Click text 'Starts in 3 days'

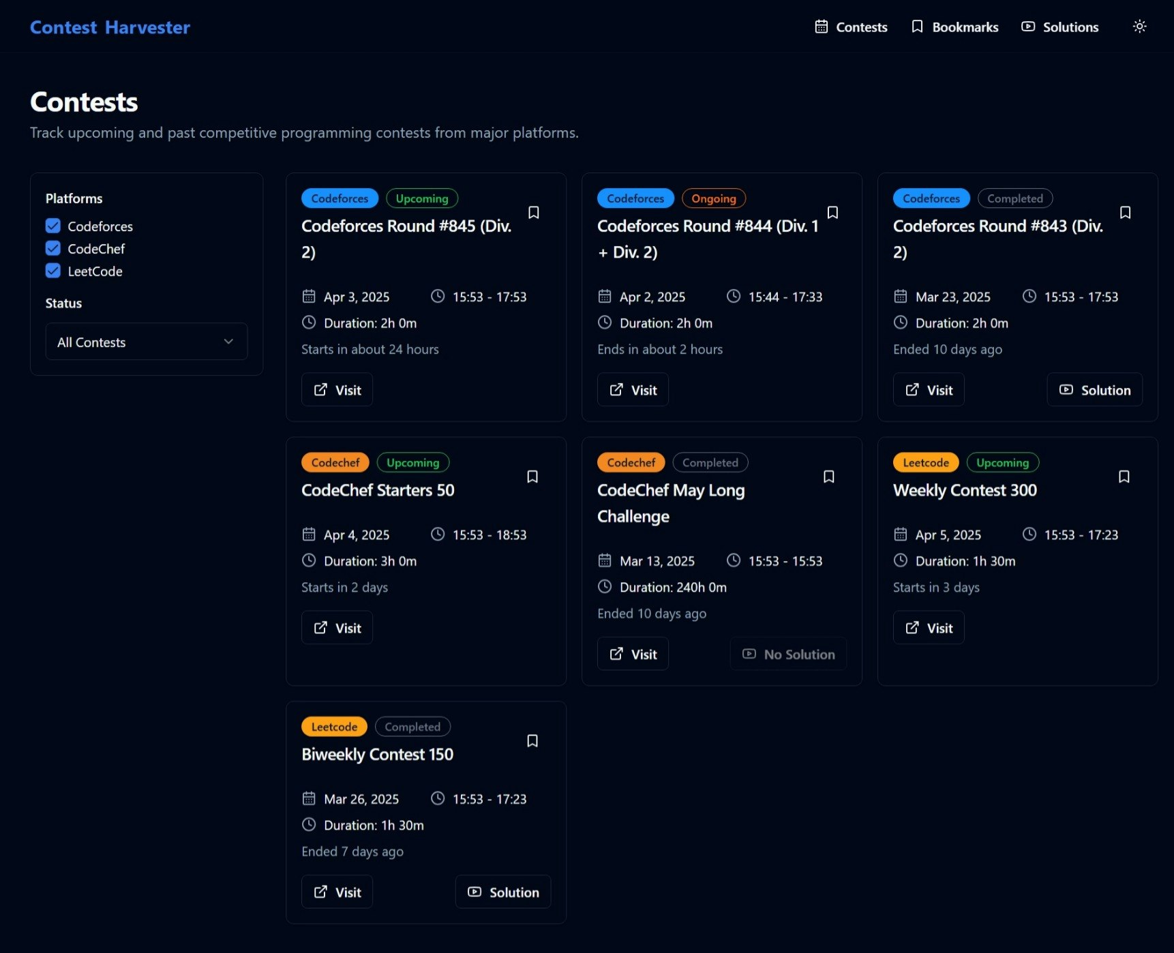coord(936,587)
